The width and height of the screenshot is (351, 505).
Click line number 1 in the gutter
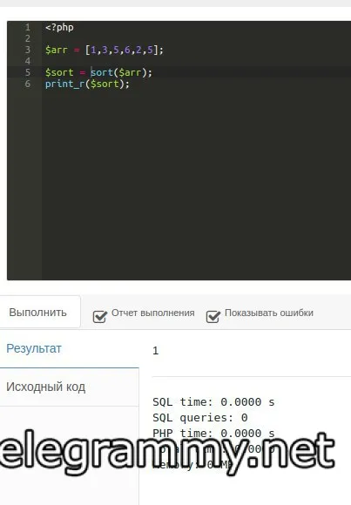[x=27, y=27]
